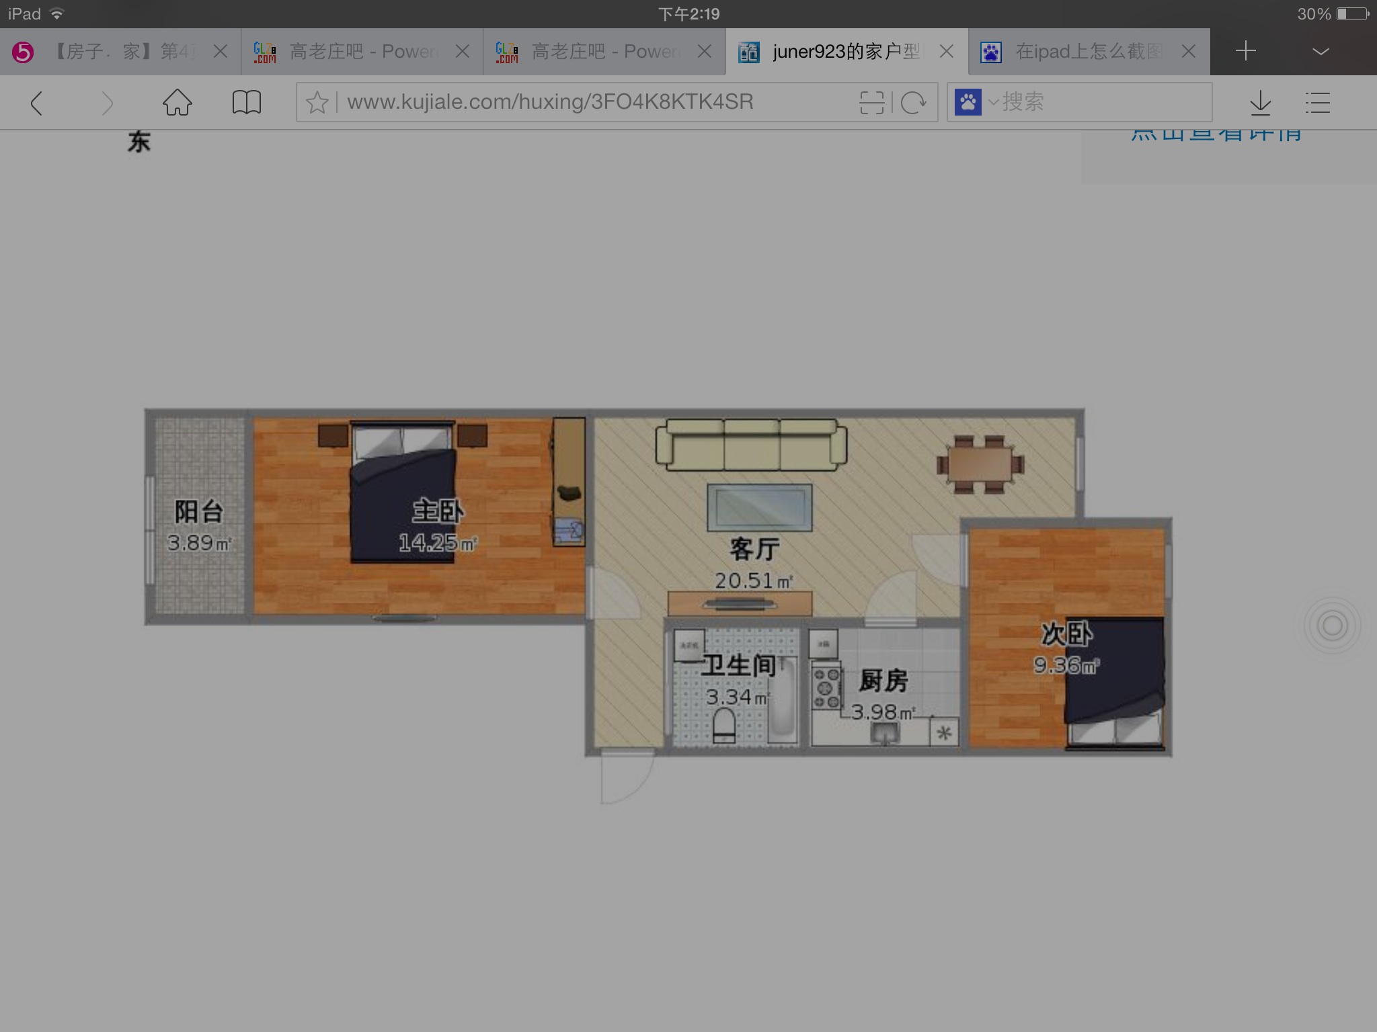Open the browser menu list icon
This screenshot has height=1032, width=1377.
click(1318, 103)
